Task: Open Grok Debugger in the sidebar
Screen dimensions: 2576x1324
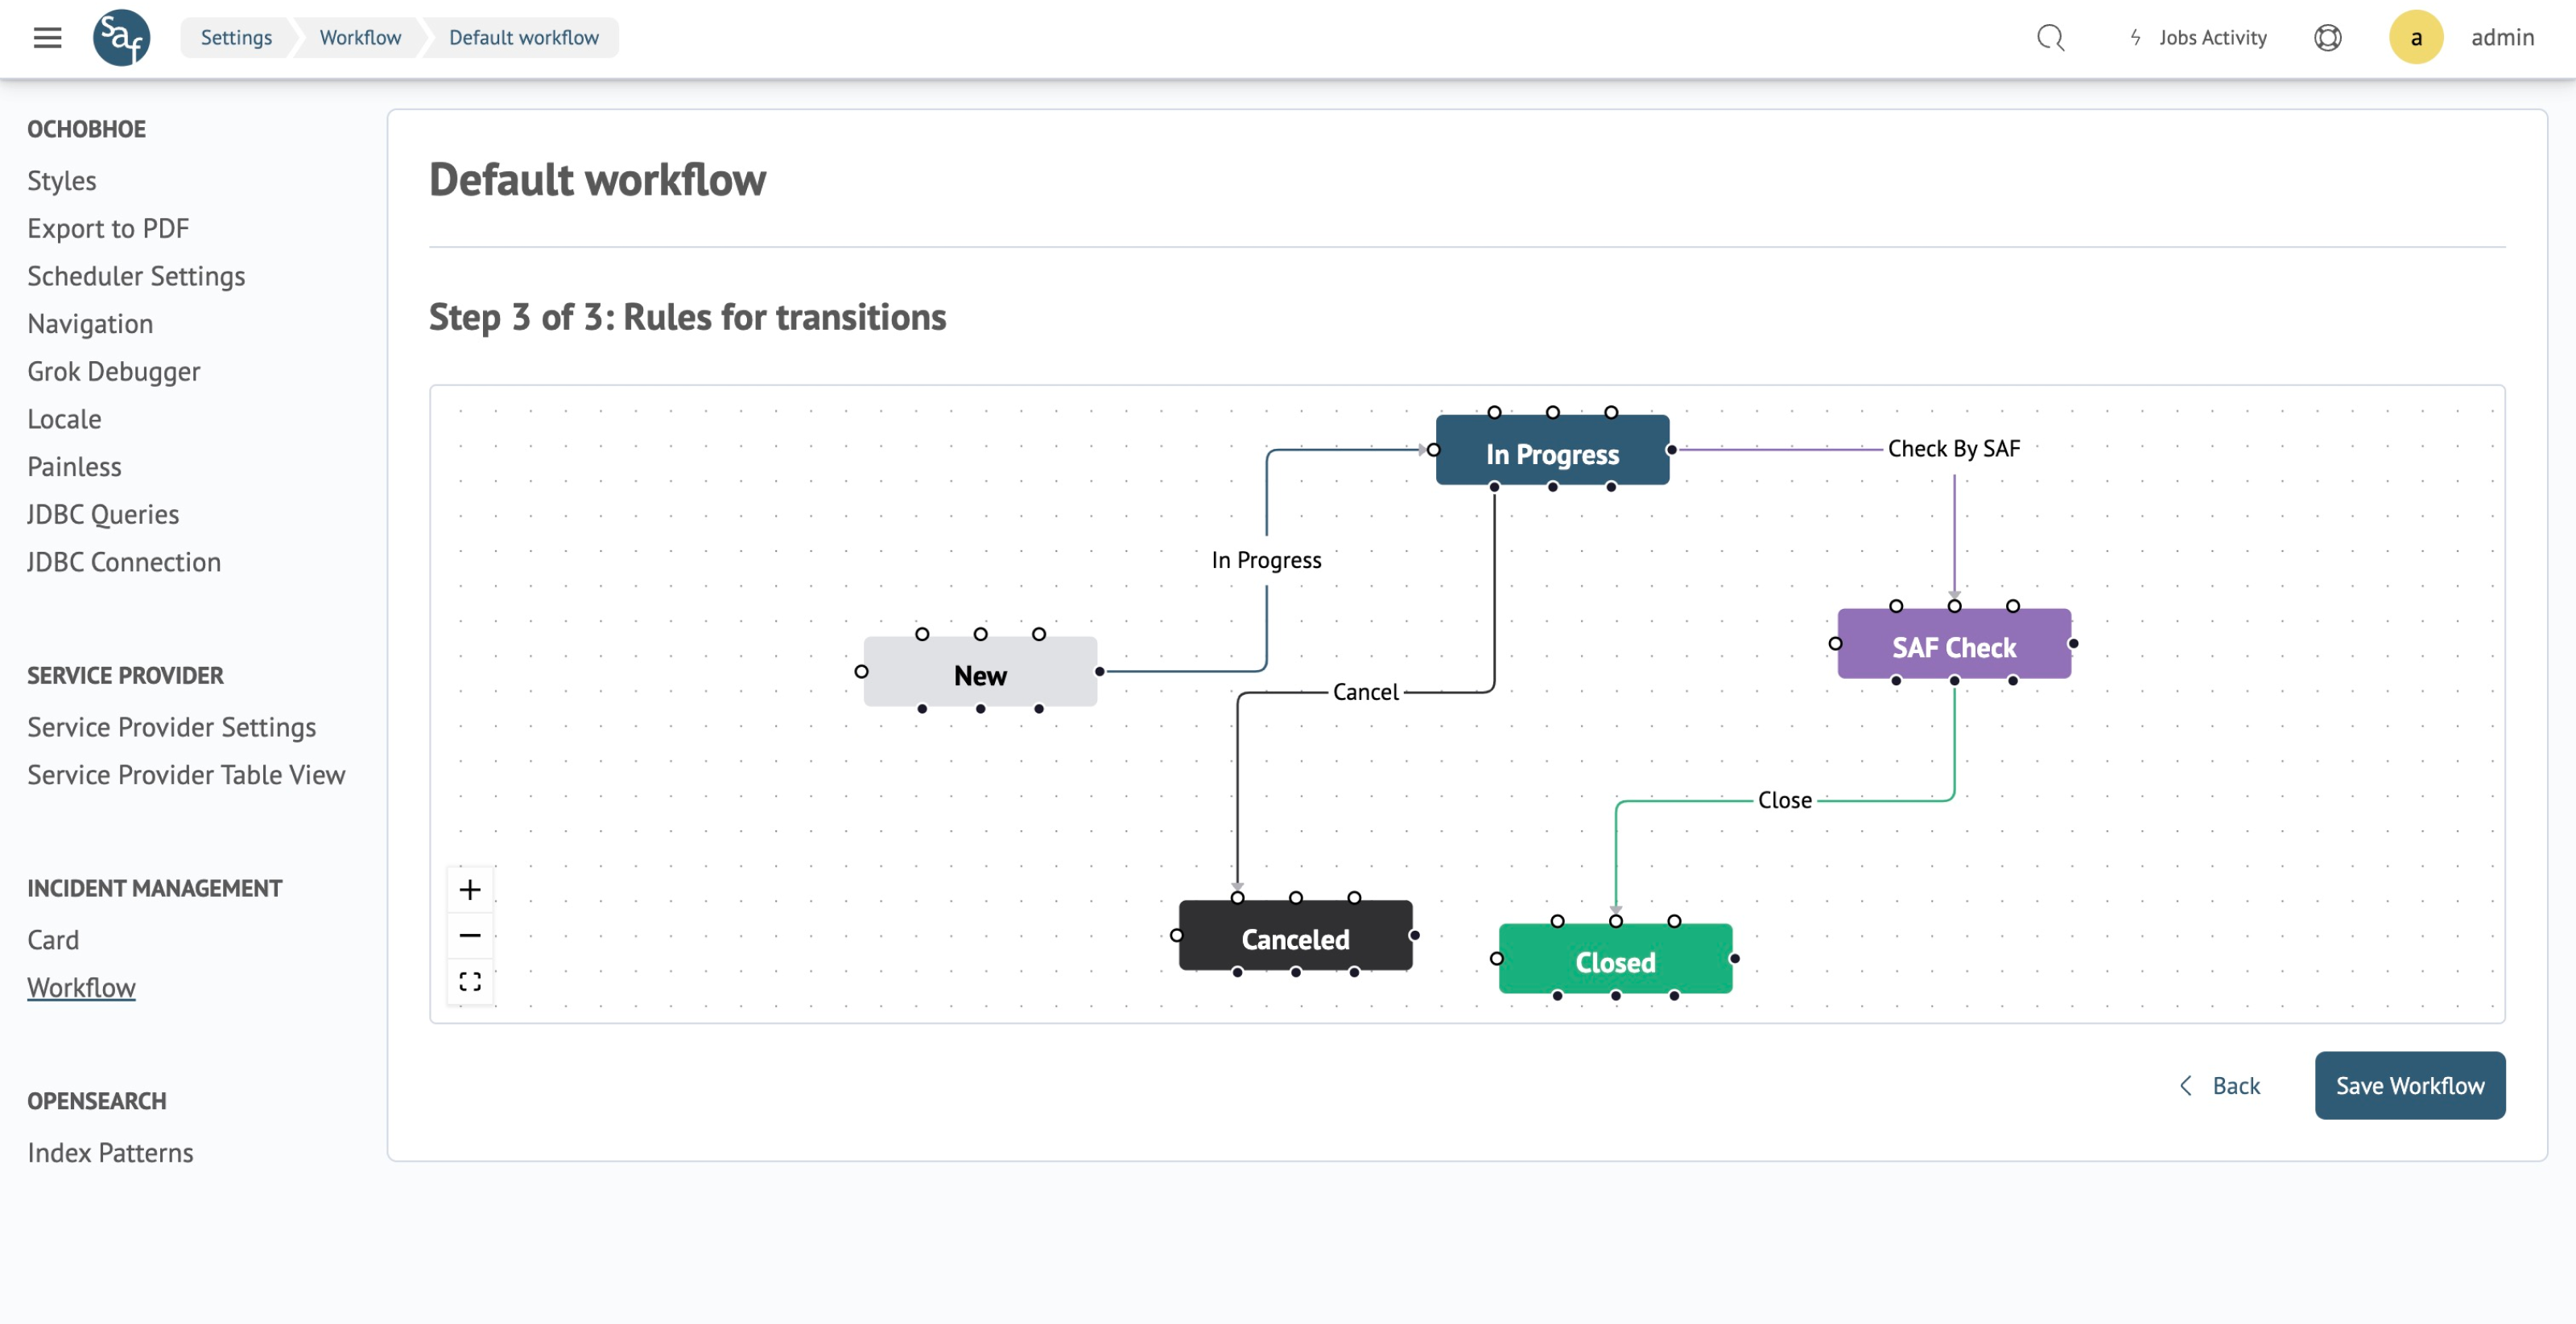Action: coord(113,372)
